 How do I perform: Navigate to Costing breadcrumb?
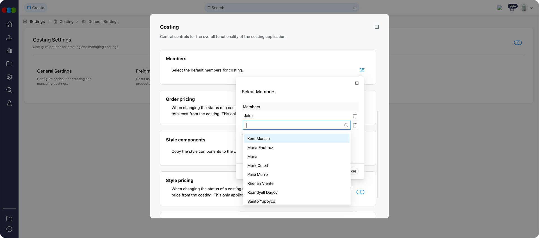(x=67, y=22)
